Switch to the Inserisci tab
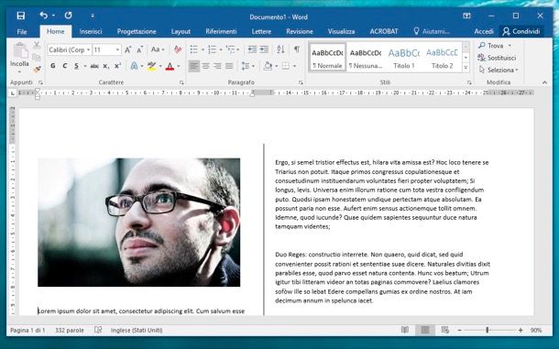559x349 pixels. 91,32
